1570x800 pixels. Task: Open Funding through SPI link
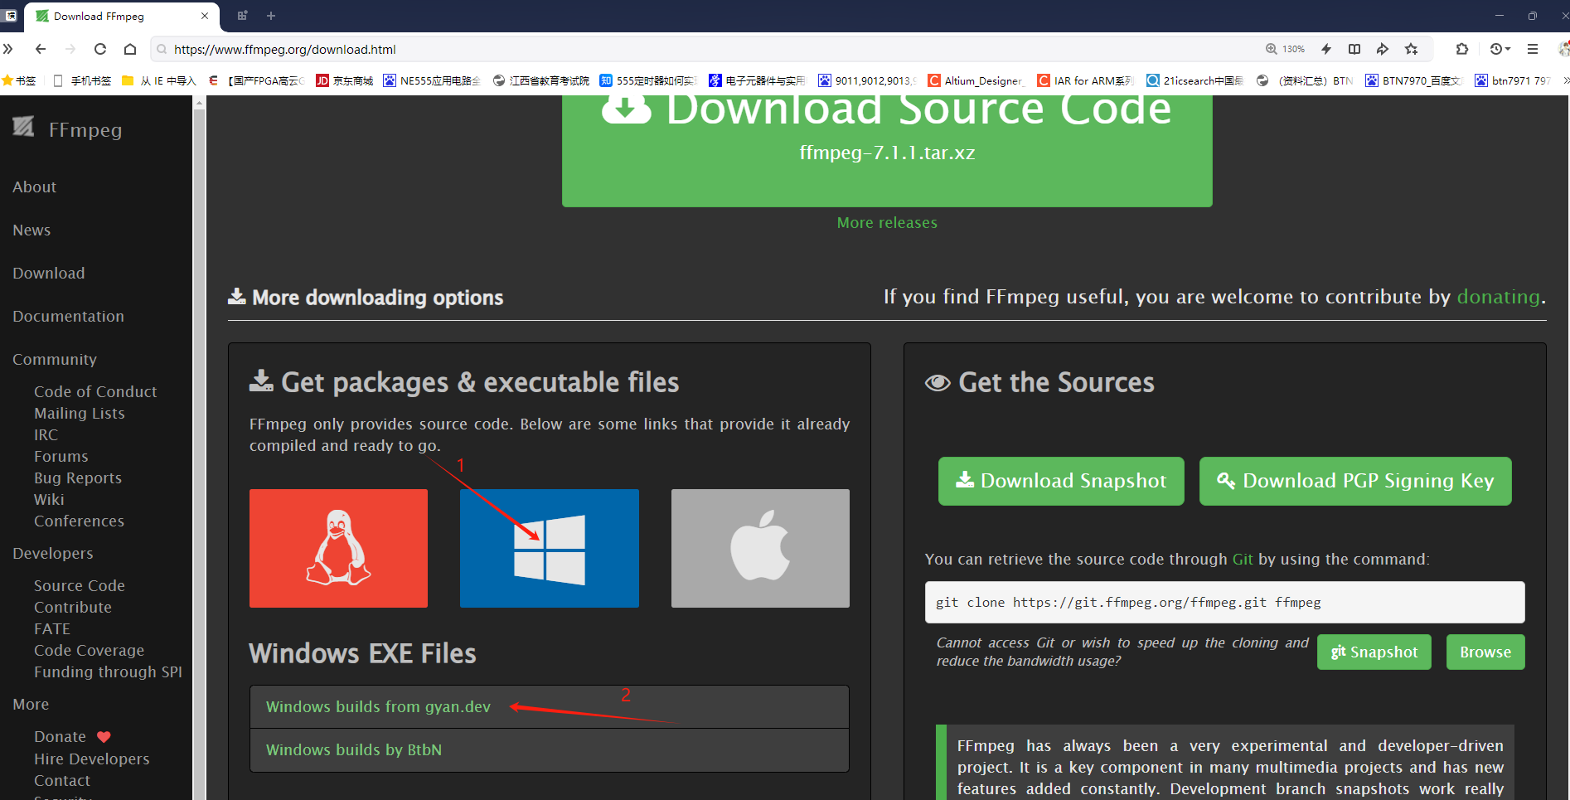(x=109, y=672)
